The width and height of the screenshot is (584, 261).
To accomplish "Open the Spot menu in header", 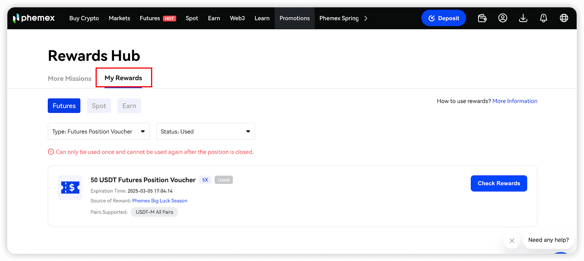I will pos(192,18).
